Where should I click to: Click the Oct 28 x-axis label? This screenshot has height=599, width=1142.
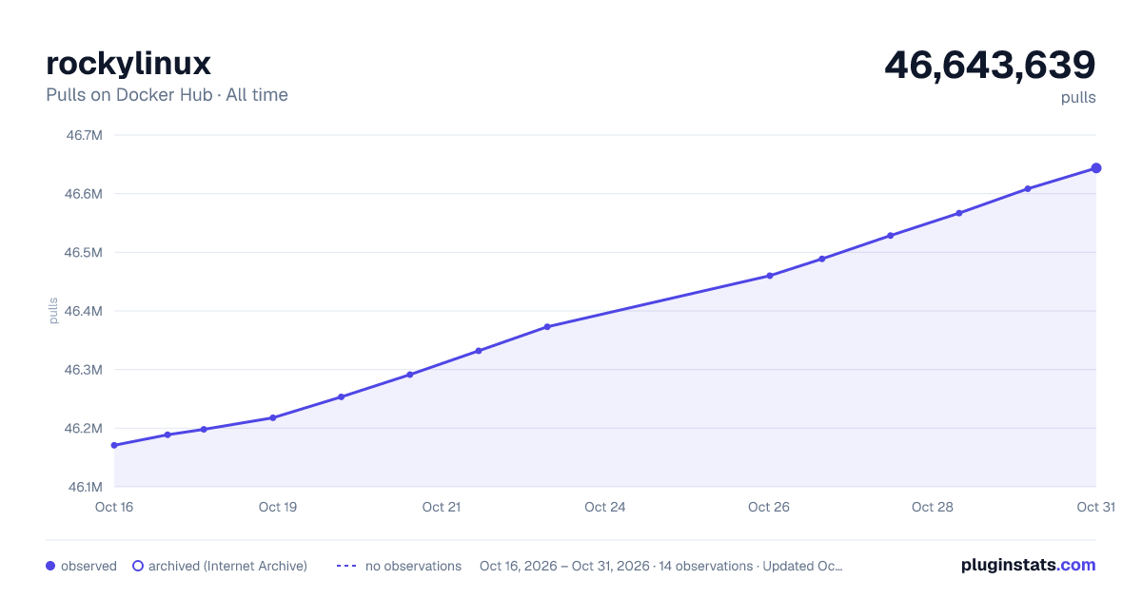(x=933, y=507)
